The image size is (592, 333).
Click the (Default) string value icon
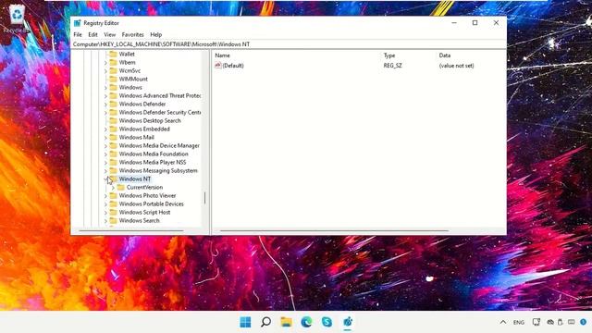(x=218, y=66)
